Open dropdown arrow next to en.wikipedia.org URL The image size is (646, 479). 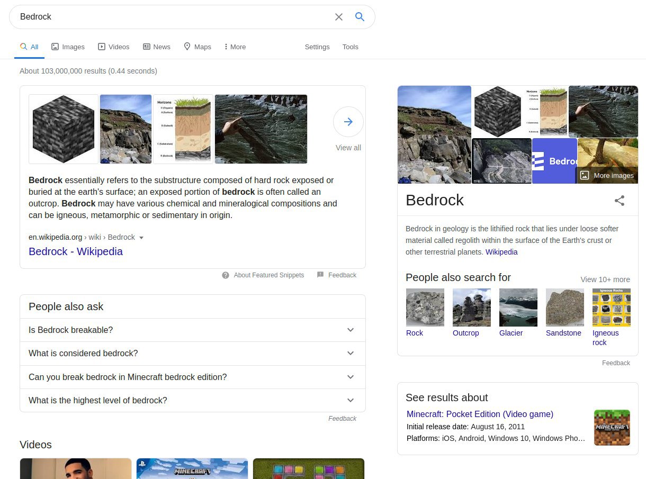(141, 238)
